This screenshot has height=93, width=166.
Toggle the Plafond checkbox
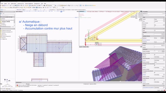pyautogui.click(x=155, y=48)
